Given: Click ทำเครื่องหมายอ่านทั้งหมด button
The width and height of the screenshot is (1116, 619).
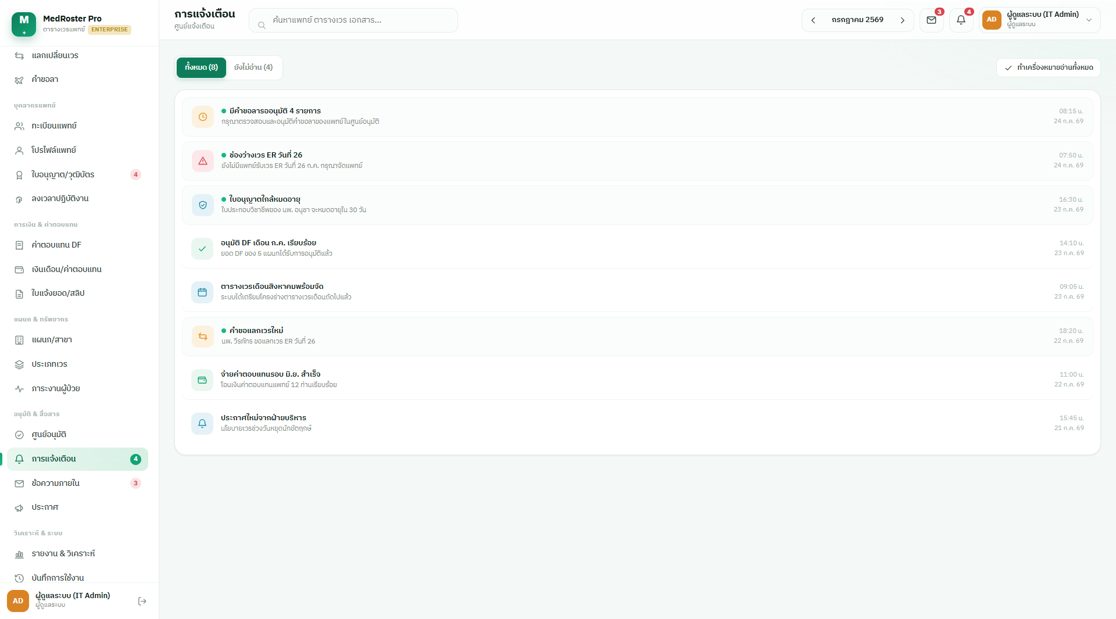Looking at the screenshot, I should click(x=1049, y=67).
